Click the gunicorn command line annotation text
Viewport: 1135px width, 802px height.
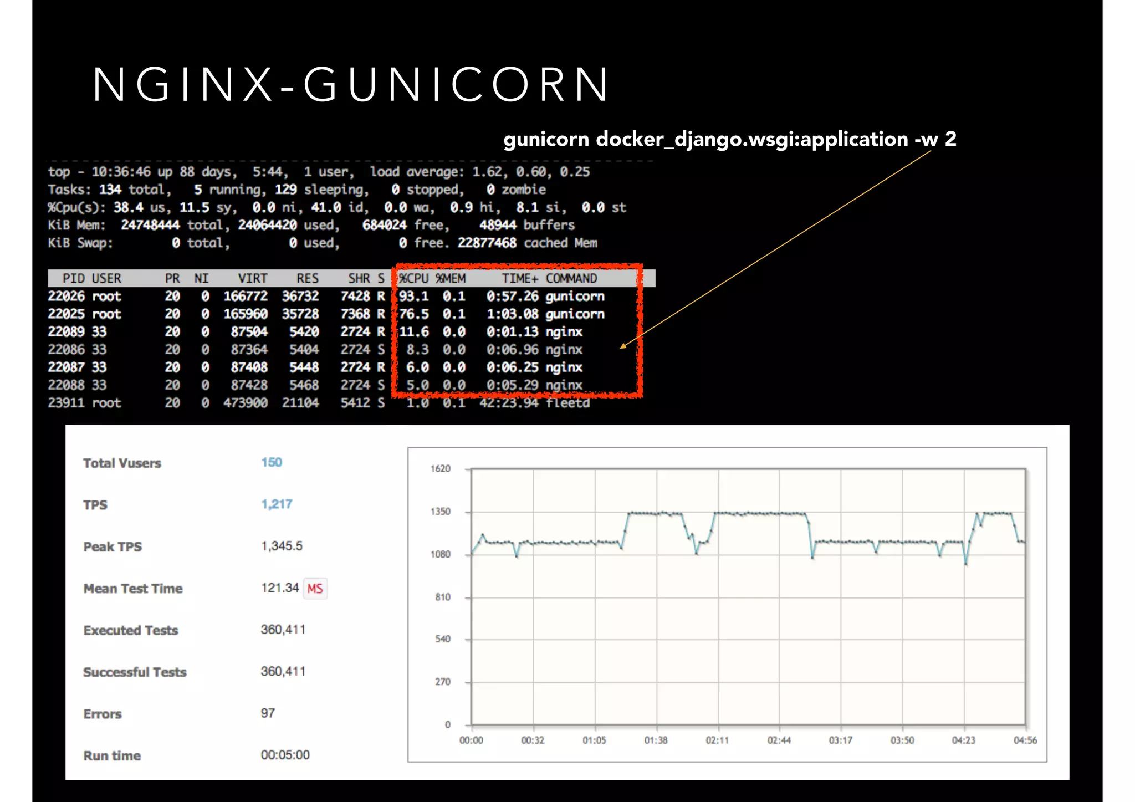tap(730, 139)
